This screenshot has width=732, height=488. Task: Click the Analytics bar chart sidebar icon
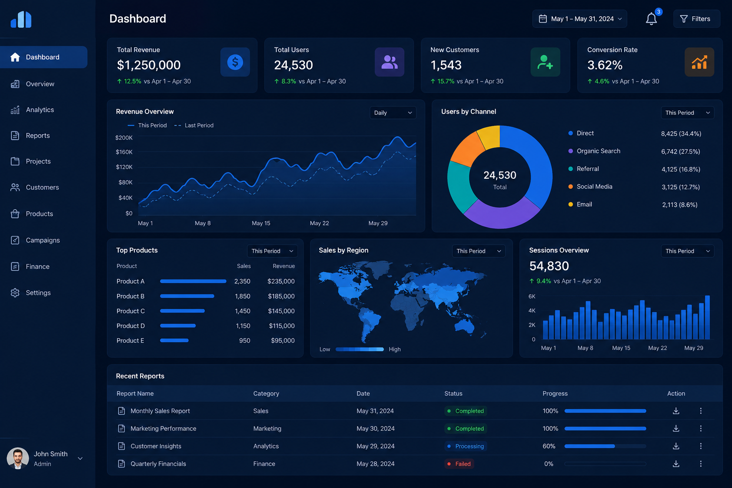coord(15,110)
